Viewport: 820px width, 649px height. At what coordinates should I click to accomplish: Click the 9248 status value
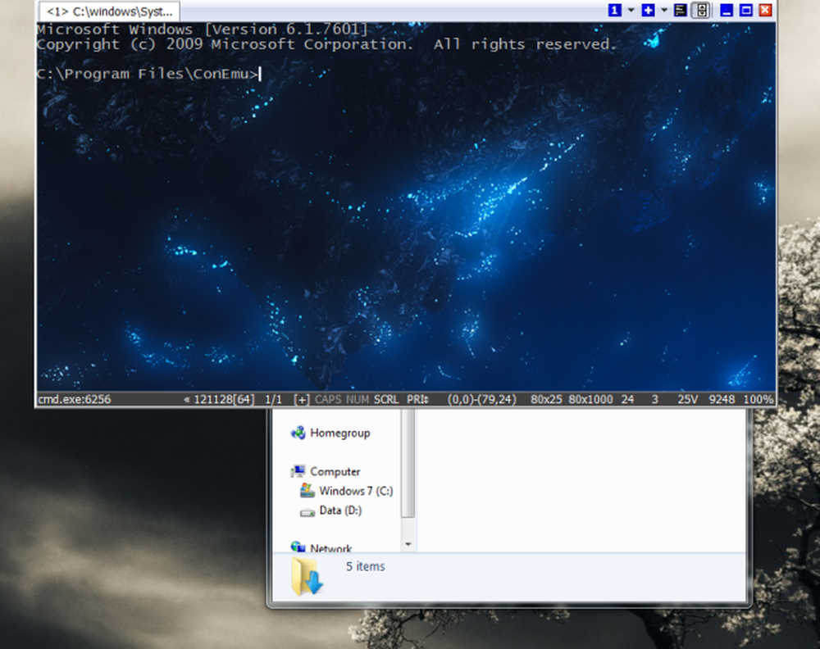coord(722,400)
